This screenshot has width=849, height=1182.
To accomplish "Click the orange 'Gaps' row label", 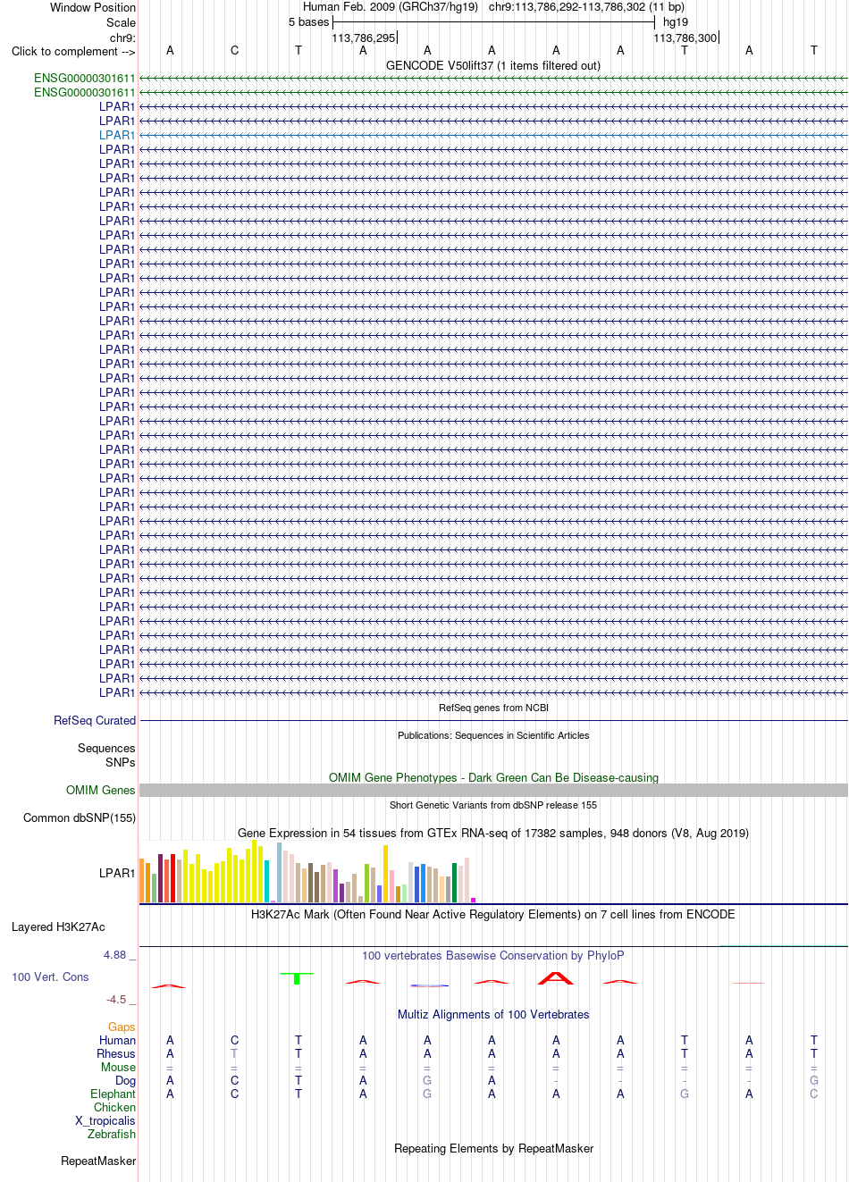I will (122, 1027).
